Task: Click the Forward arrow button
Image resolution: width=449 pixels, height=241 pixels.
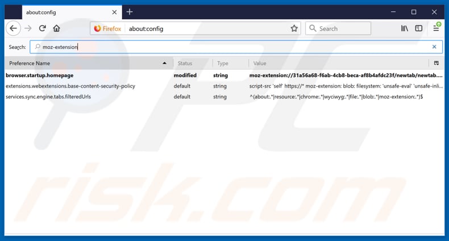Action: 28,28
